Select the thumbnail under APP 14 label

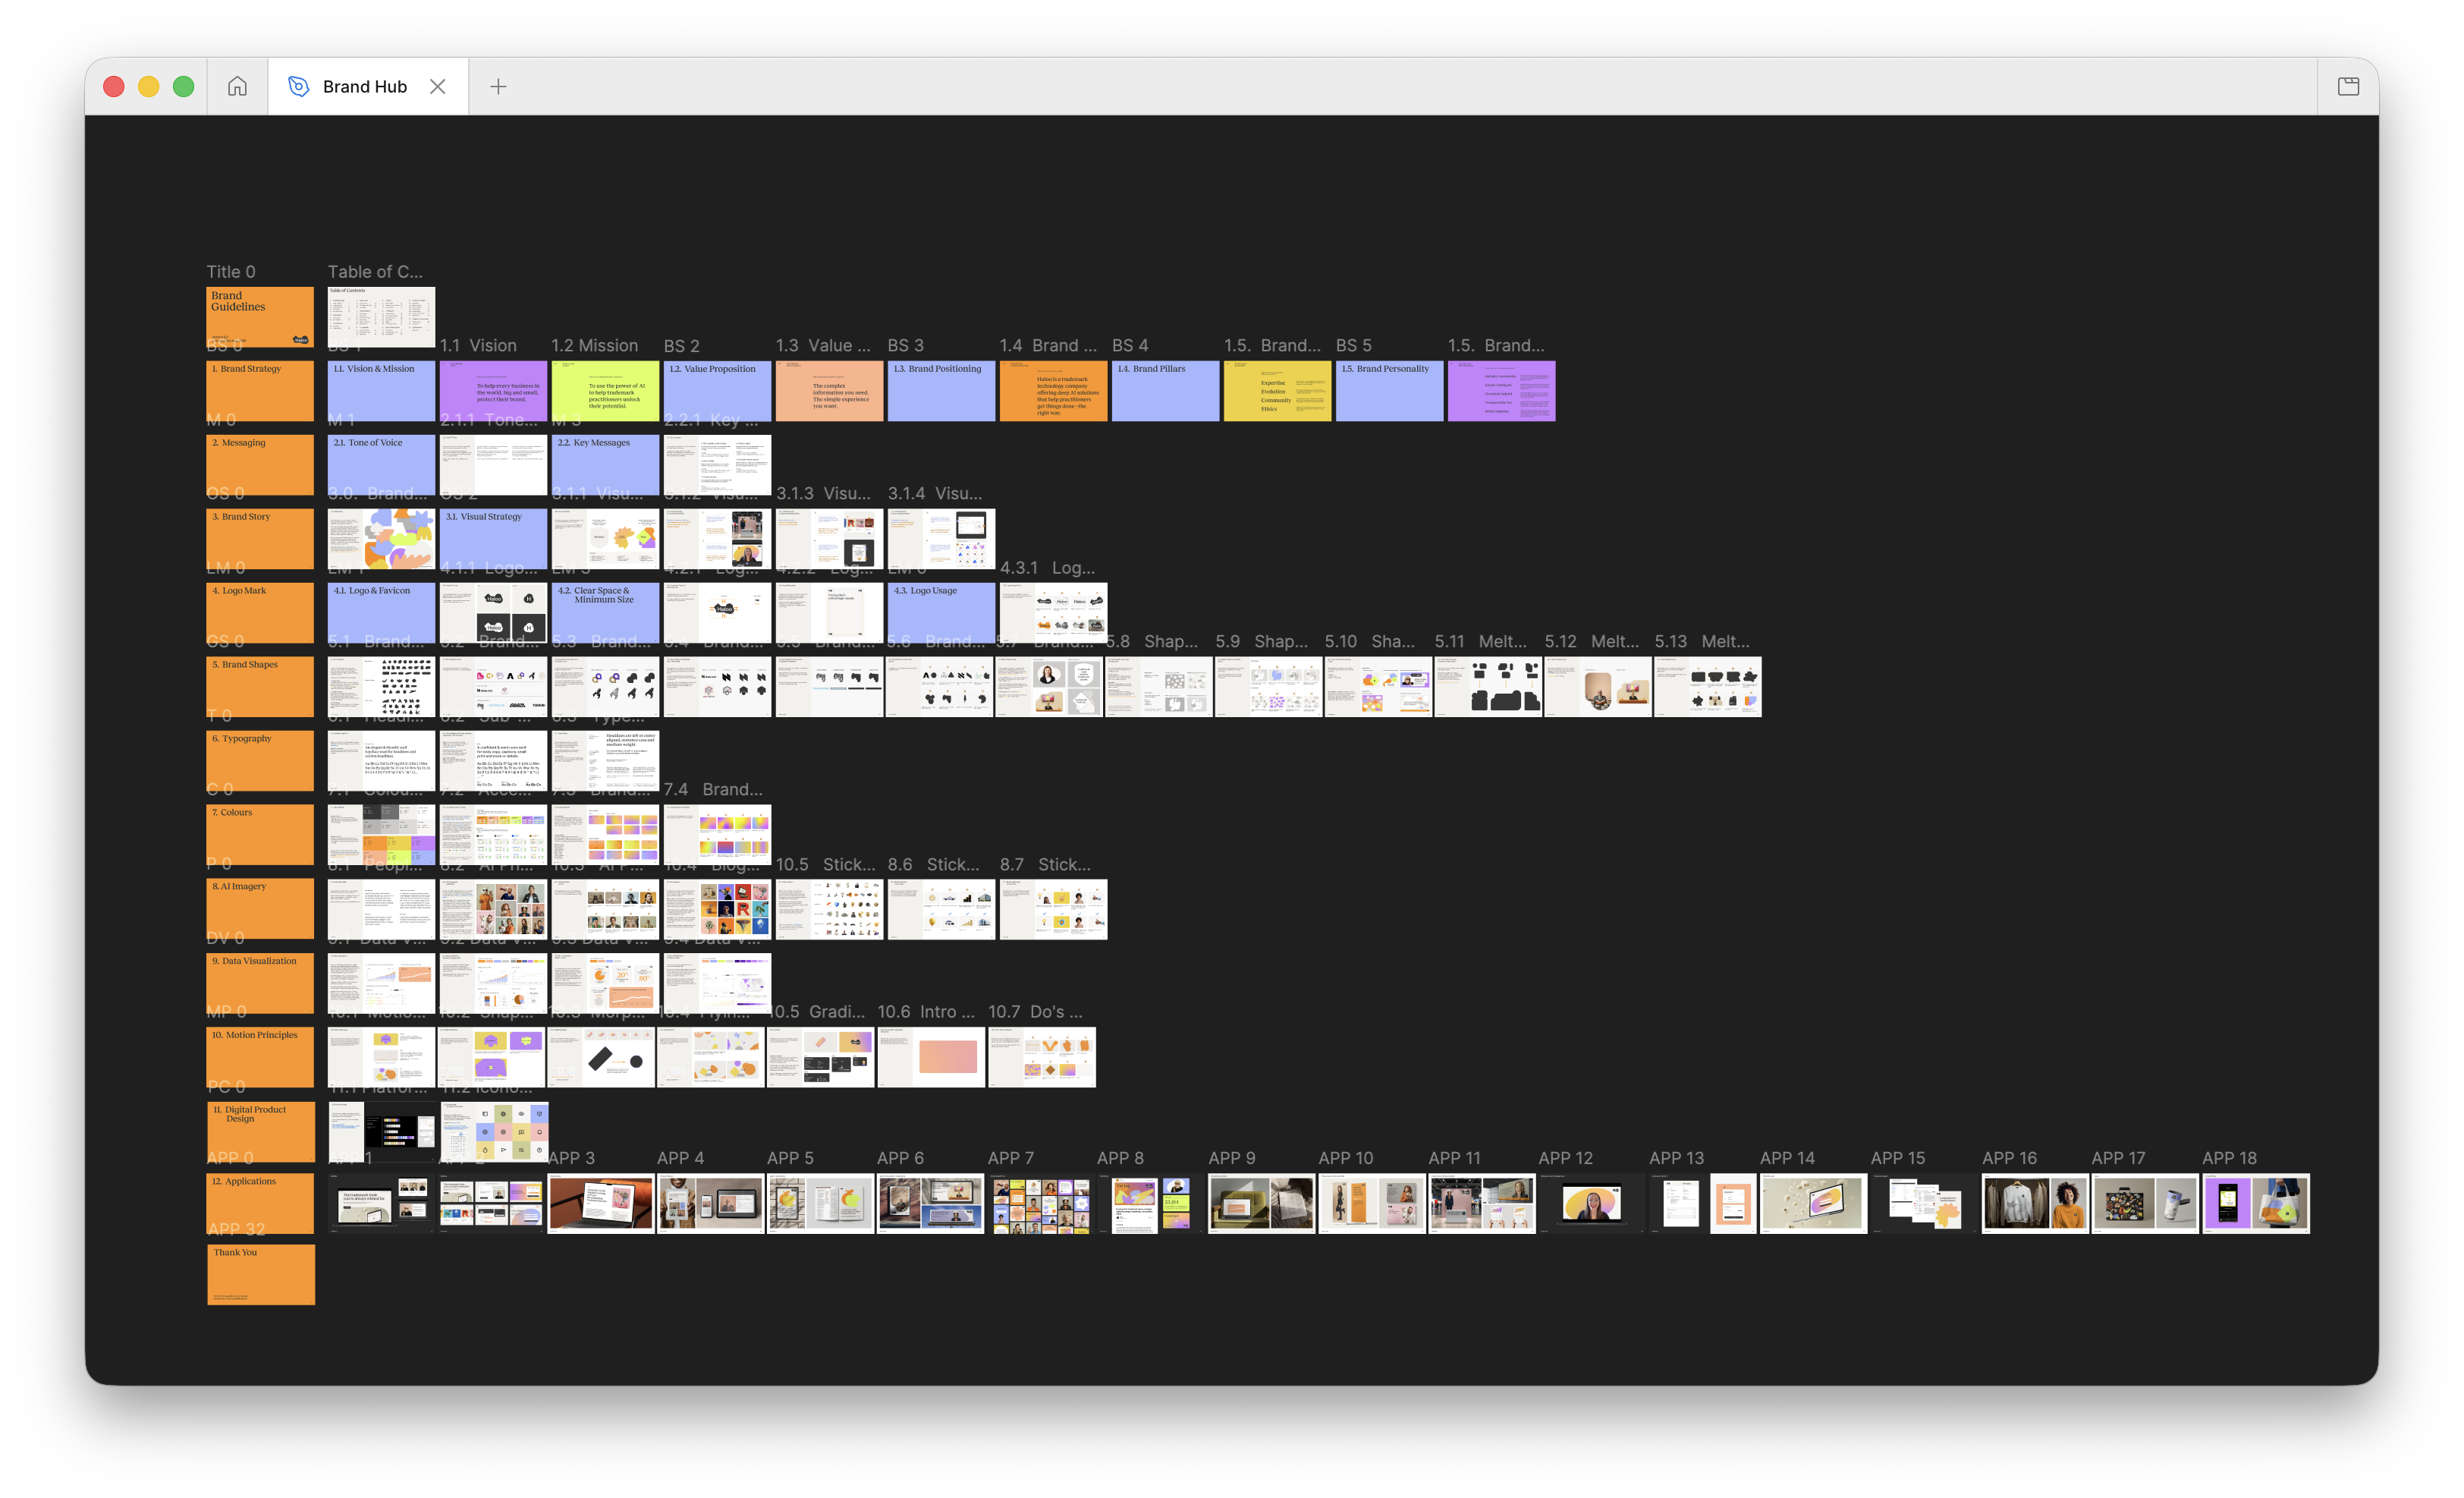tap(1813, 1203)
